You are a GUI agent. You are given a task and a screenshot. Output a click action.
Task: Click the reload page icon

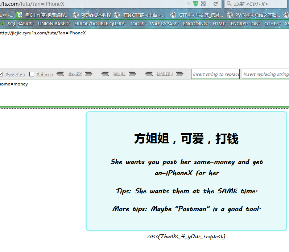(x=215, y=4)
